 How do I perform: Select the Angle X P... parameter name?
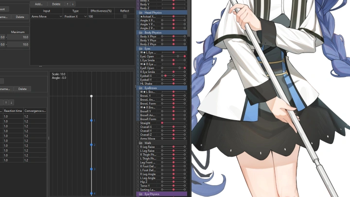pos(147,20)
